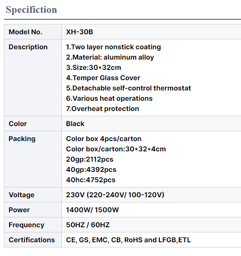Click the Material: aluminum alloy line
241x256 pixels.
pyautogui.click(x=110, y=57)
